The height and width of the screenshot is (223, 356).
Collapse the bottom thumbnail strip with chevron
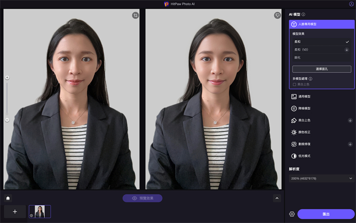pos(277,198)
